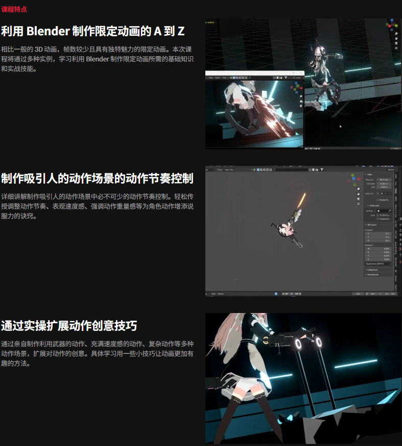Click the eyedropper beside the Lock to Object field
Image resolution: width=402 pixels, height=446 pixels.
pos(390,211)
